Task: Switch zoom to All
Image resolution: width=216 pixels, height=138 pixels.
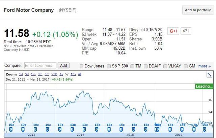Action: [x=80, y=74]
